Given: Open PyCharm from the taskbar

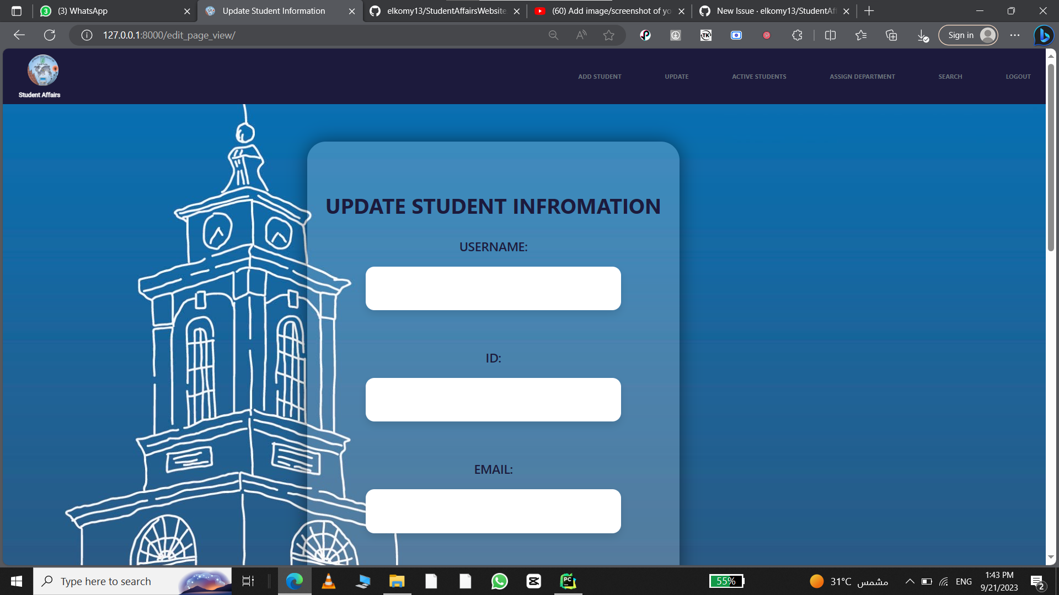Looking at the screenshot, I should coord(569,581).
